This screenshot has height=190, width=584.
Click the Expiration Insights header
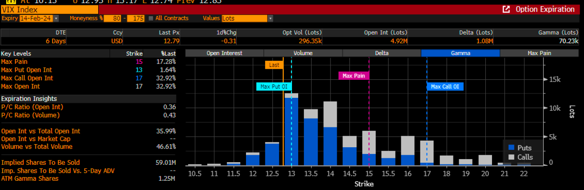tap(29, 99)
